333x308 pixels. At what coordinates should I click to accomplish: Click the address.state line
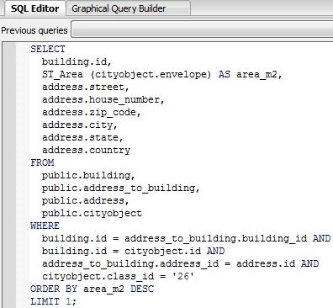[82, 137]
